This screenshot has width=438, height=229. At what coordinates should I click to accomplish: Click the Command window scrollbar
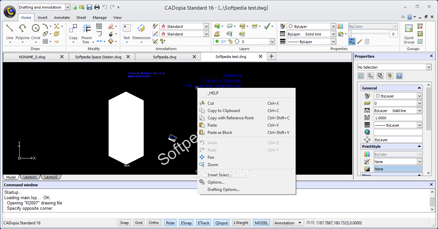[x=432, y=200]
